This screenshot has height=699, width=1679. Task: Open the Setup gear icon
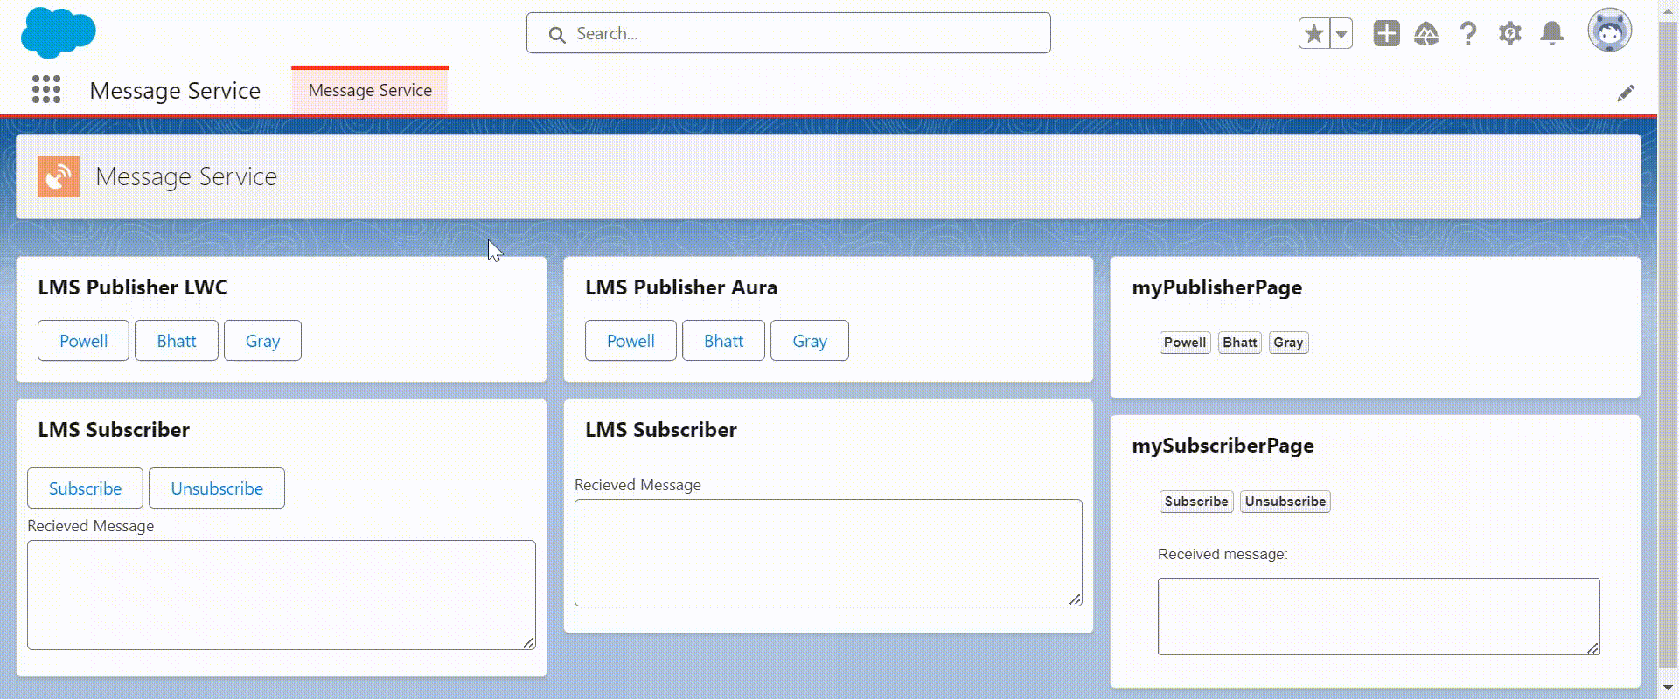click(x=1510, y=34)
